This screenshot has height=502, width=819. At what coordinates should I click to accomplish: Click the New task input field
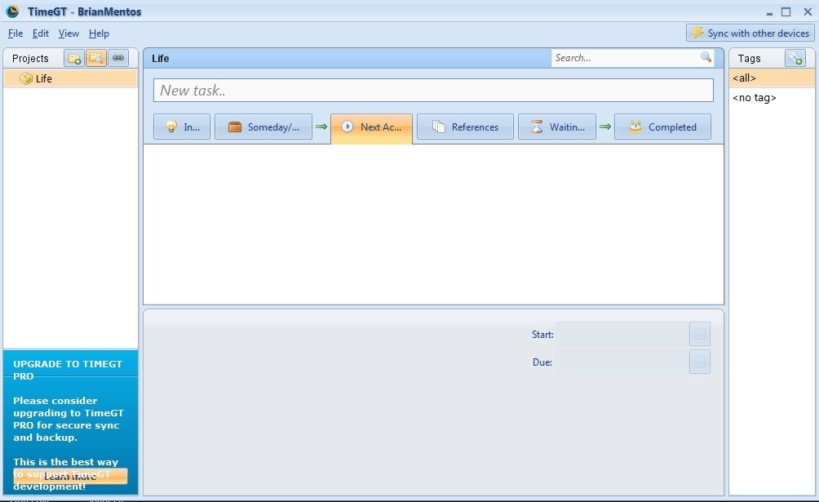433,91
